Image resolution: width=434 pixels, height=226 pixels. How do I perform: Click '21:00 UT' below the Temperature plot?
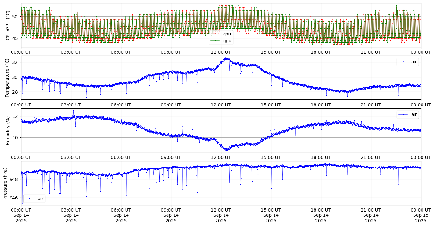tap(371, 105)
